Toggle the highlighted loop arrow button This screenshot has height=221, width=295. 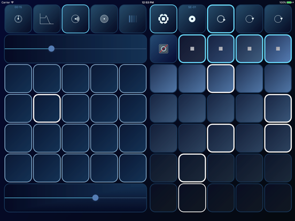[x=221, y=19]
